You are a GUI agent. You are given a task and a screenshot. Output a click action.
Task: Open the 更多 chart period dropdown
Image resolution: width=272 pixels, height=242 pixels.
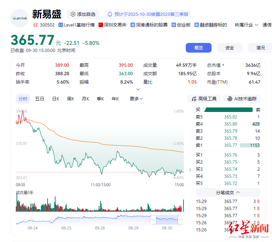pyautogui.click(x=136, y=99)
